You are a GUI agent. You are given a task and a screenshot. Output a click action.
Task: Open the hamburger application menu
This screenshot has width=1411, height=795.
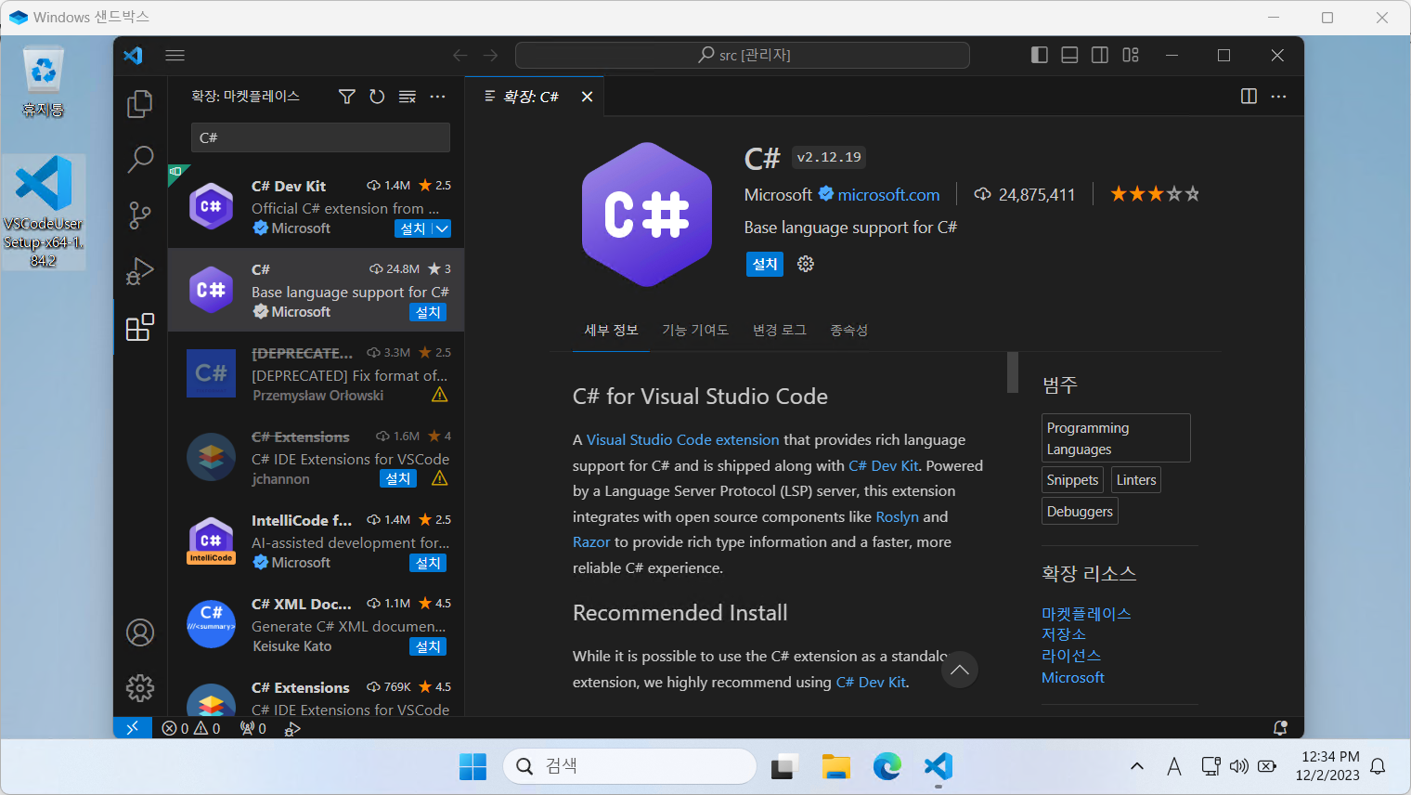[175, 55]
